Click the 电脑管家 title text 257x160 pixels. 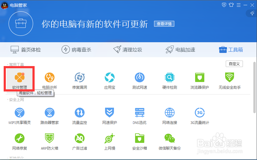point(18,5)
